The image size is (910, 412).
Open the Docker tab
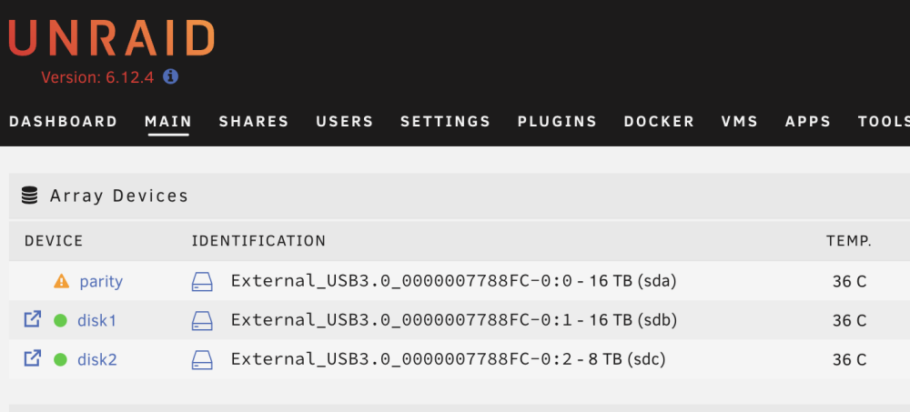659,121
